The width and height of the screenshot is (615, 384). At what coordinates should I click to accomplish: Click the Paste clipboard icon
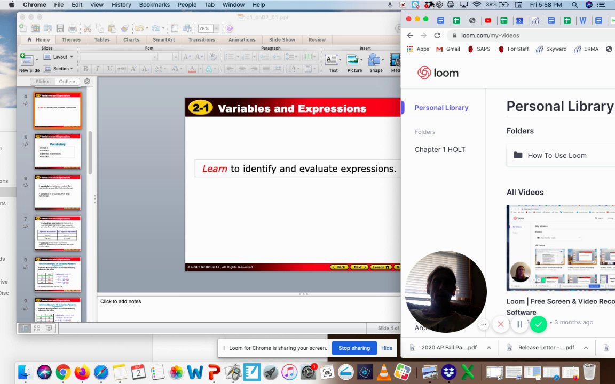pos(112,28)
